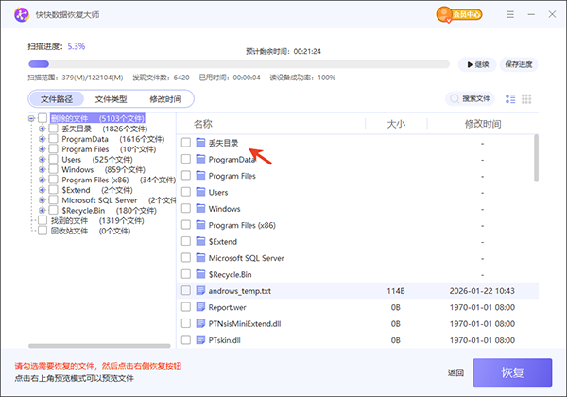Open the 会员中心 member center badge

point(459,14)
